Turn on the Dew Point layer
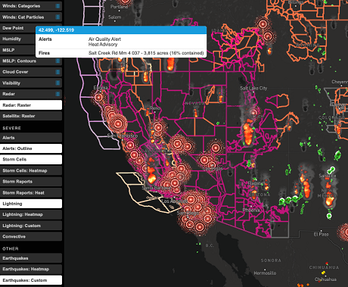 [17, 28]
